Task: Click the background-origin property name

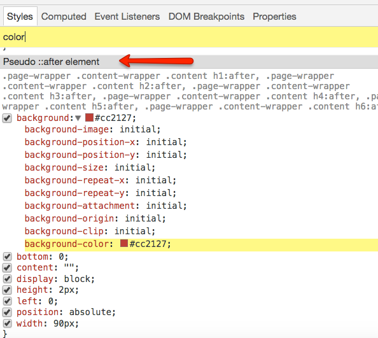Action: point(69,218)
